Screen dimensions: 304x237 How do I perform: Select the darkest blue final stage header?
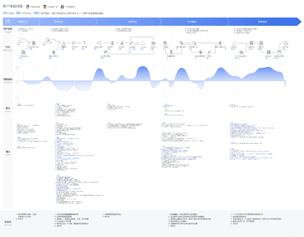[x=263, y=22]
